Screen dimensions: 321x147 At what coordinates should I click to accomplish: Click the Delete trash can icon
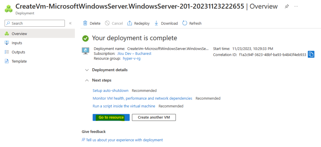[85, 23]
